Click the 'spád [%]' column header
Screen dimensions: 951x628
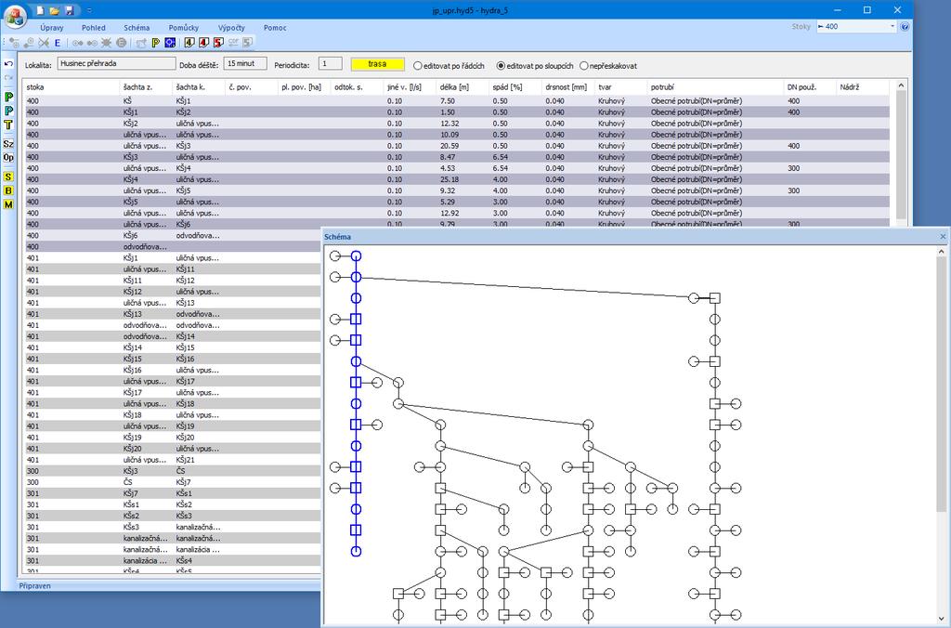pos(515,87)
